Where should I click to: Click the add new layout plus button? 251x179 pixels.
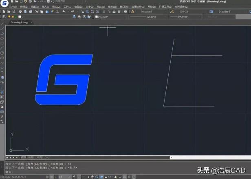47,157
